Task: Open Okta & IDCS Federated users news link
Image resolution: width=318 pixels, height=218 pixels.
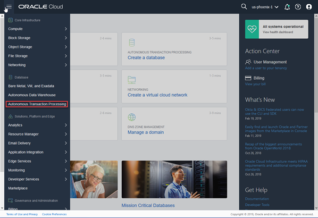Action: click(x=274, y=112)
